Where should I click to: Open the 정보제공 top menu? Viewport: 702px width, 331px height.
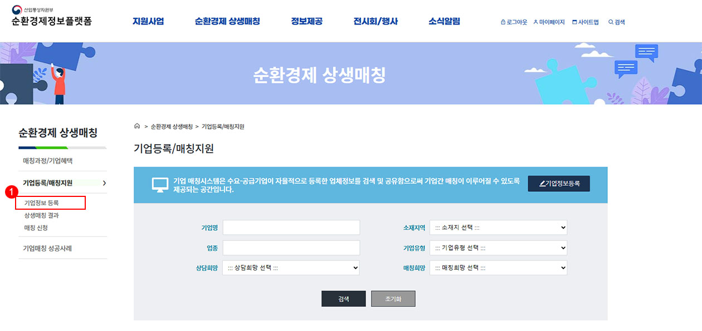(306, 22)
